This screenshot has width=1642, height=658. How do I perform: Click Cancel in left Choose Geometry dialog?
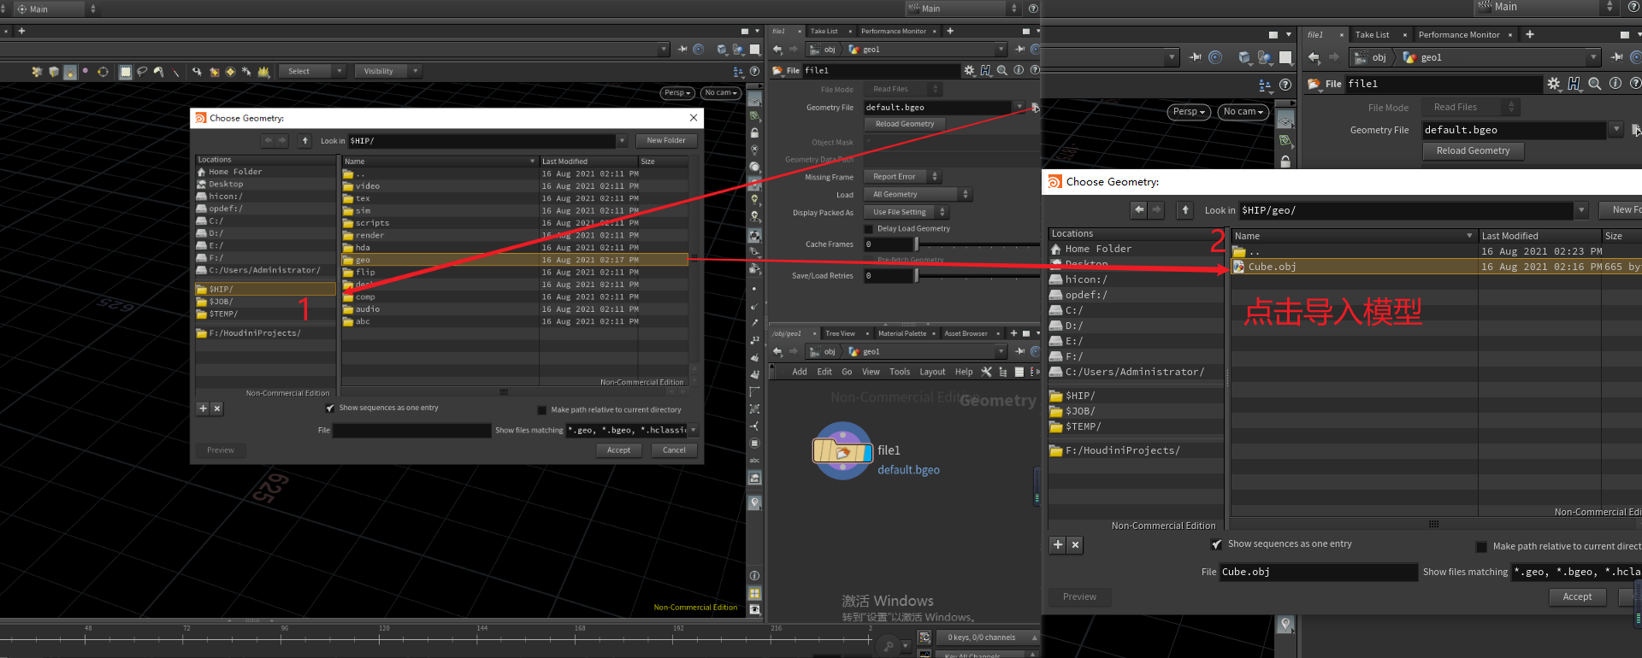(x=674, y=450)
